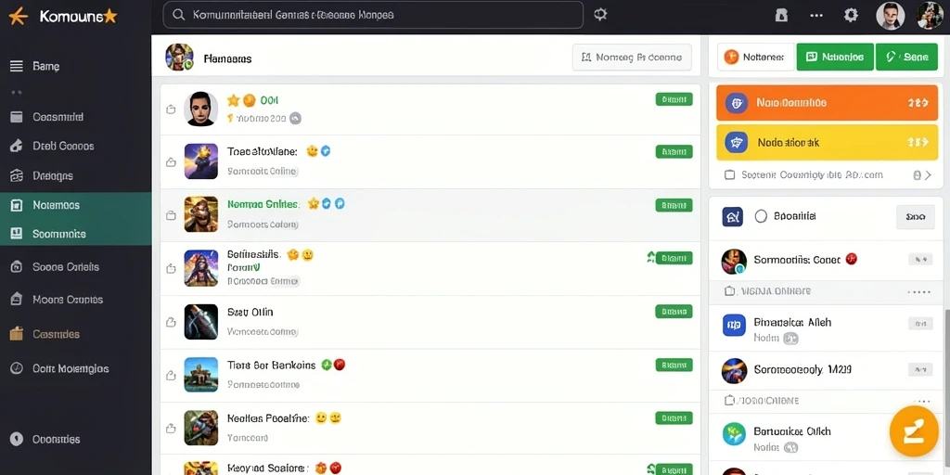
Task: Open the orange Noio notification card
Action: (827, 103)
